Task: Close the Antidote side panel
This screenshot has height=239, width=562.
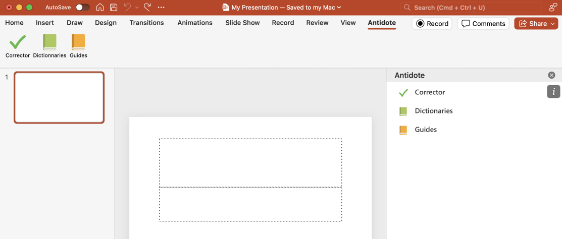Action: click(551, 75)
